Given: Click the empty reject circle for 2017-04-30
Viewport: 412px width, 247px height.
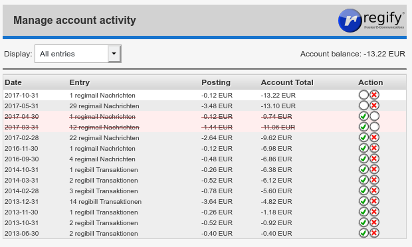Looking at the screenshot, I should (374, 116).
